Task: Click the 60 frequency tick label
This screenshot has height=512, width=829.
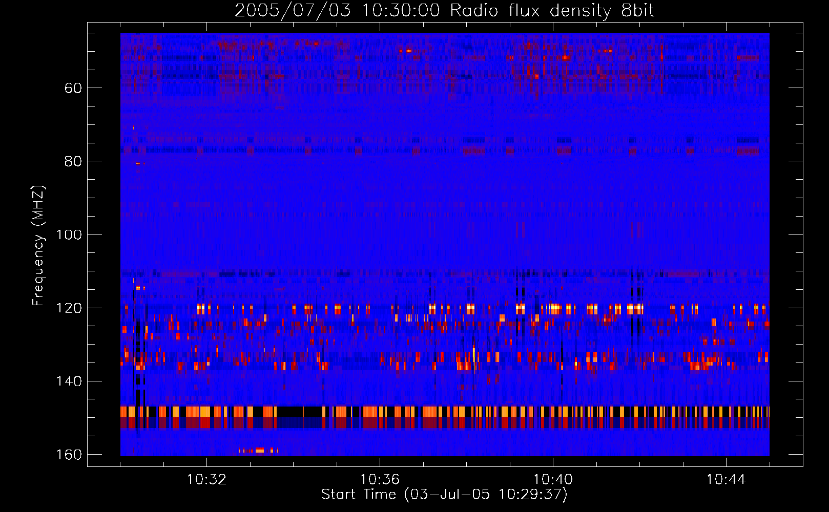Action: click(x=73, y=88)
